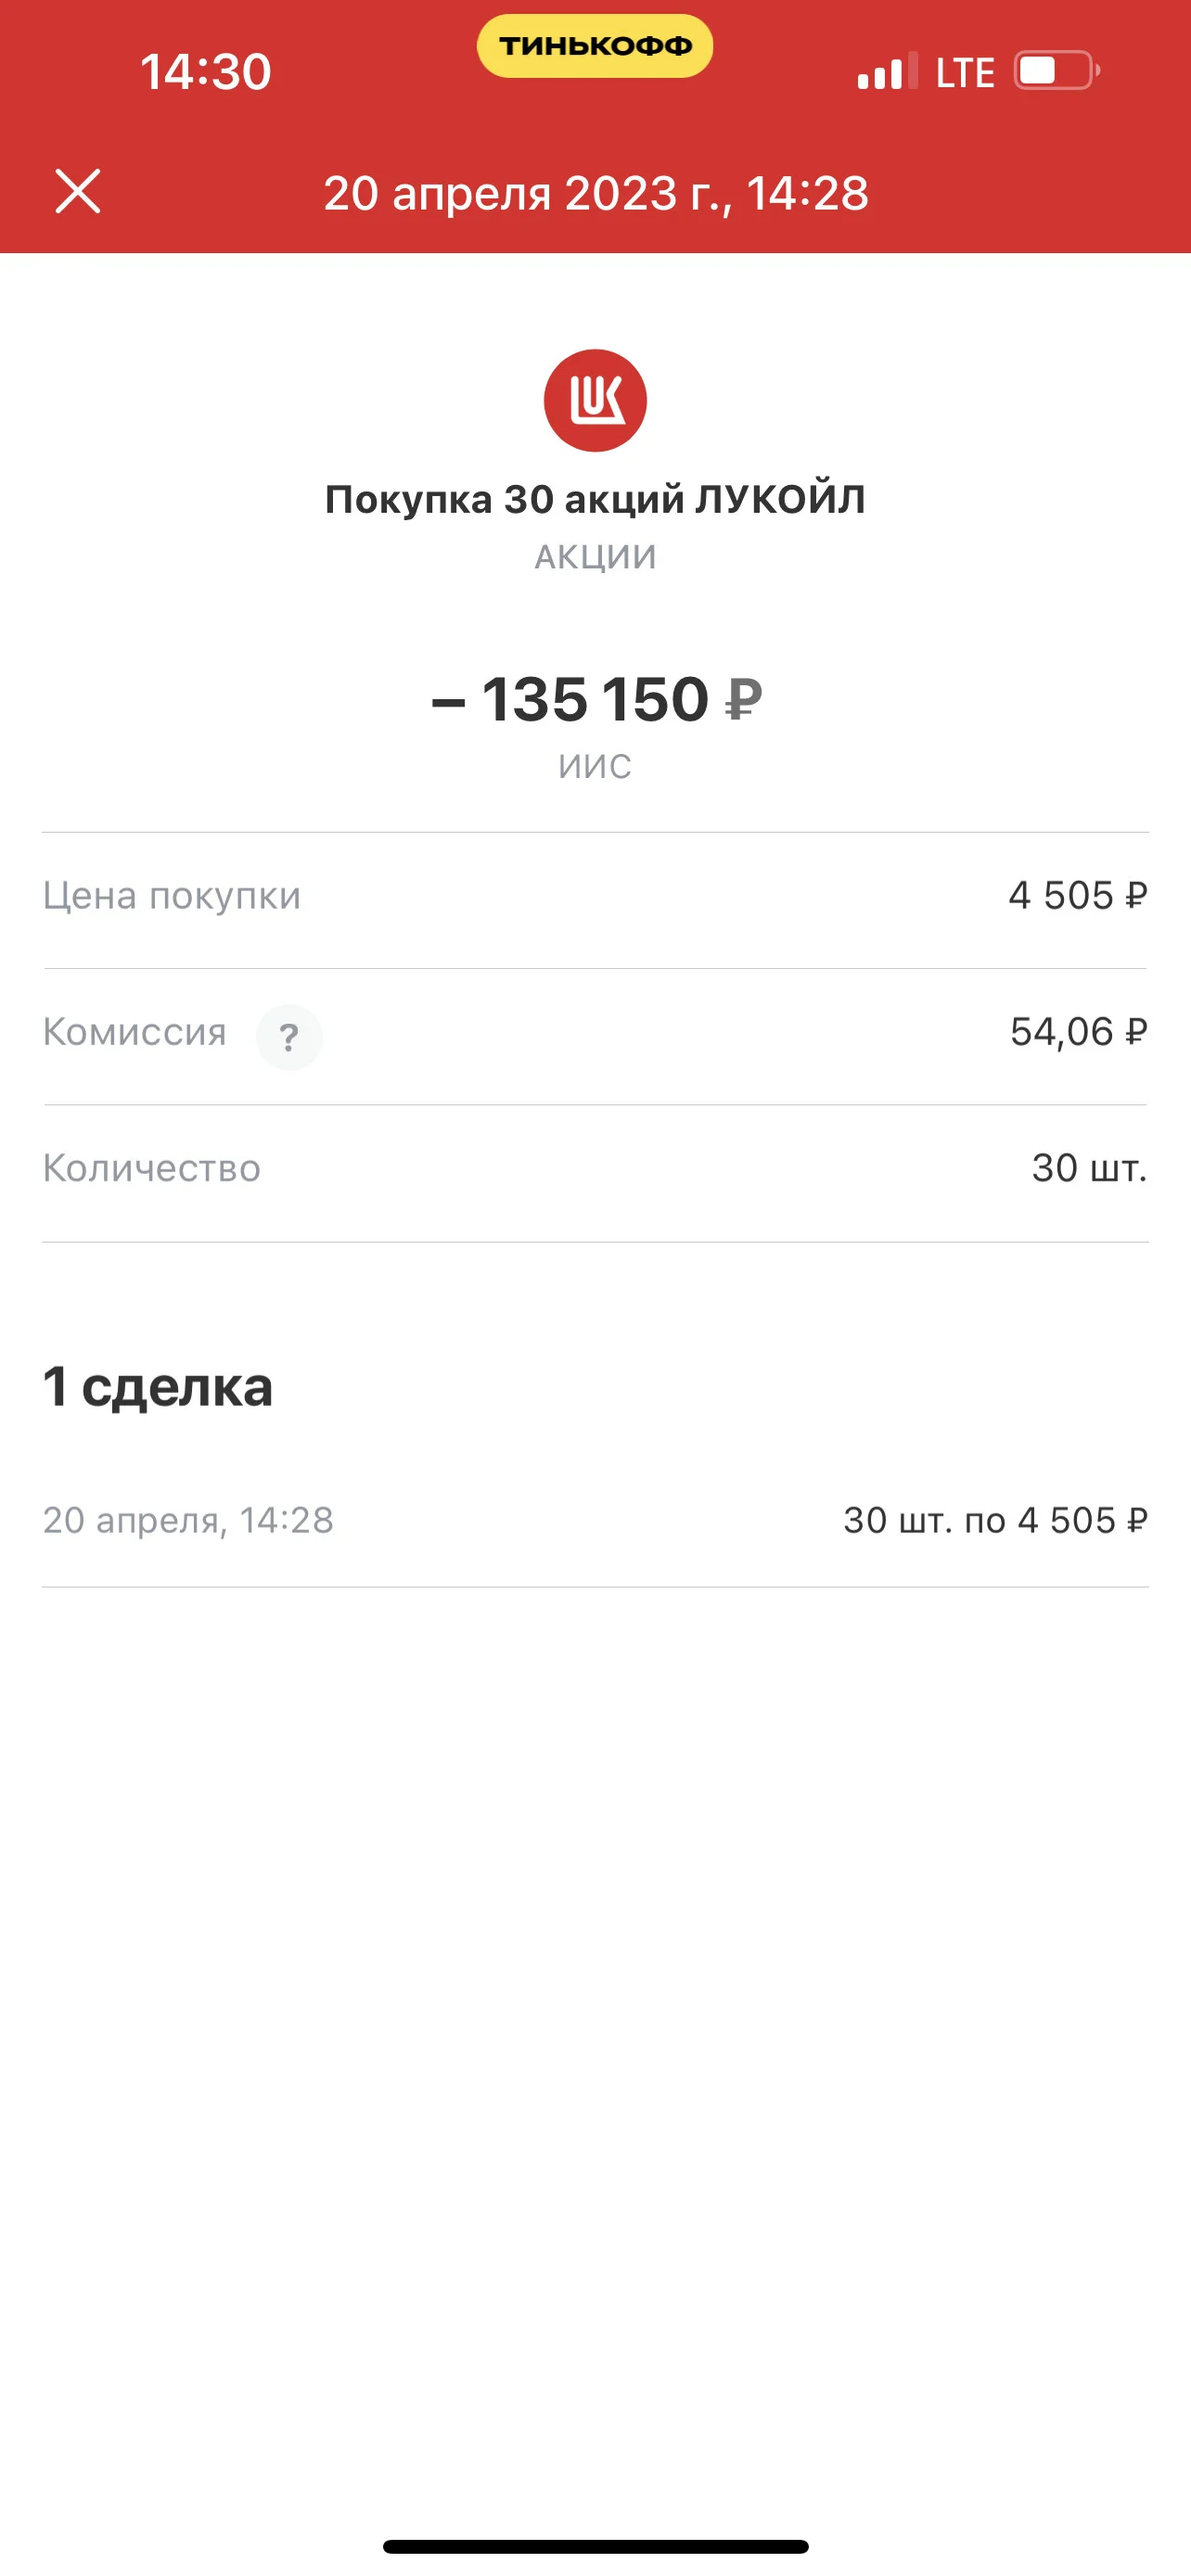Tap the battery indicator in the status bar
Viewport: 1191px width, 2576px height.
pyautogui.click(x=1057, y=71)
